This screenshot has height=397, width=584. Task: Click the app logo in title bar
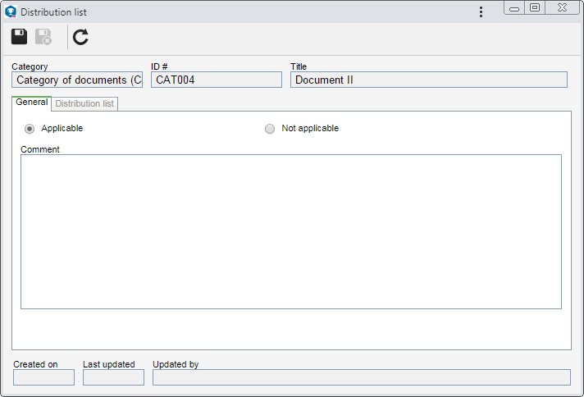[11, 11]
